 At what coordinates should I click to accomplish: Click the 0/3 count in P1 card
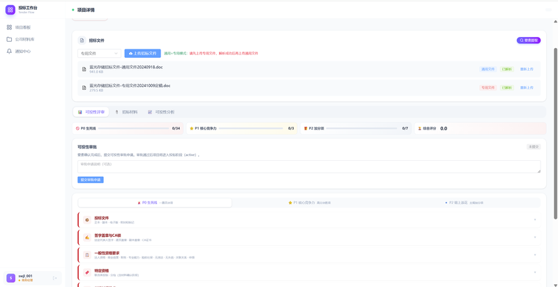pyautogui.click(x=291, y=128)
